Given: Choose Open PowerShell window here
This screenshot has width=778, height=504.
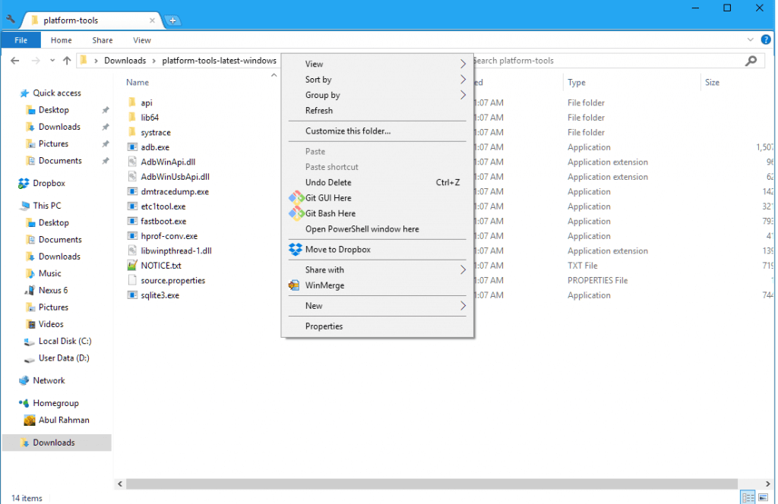Looking at the screenshot, I should coord(377,229).
